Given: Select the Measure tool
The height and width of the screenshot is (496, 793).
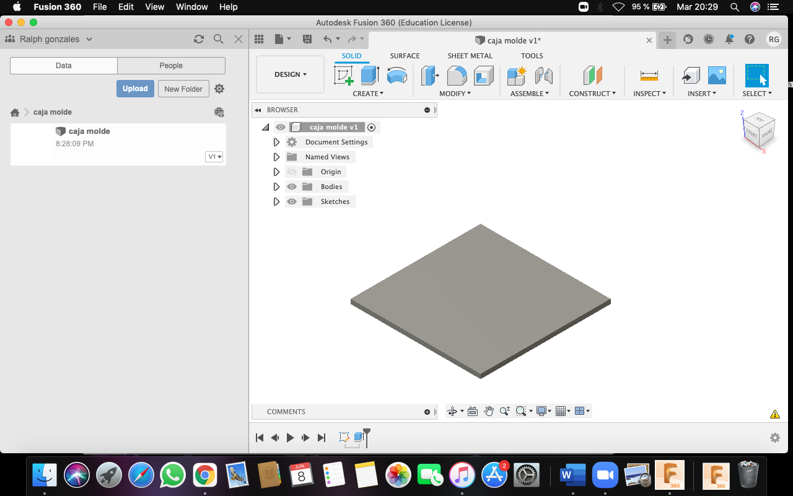Looking at the screenshot, I should pos(649,76).
